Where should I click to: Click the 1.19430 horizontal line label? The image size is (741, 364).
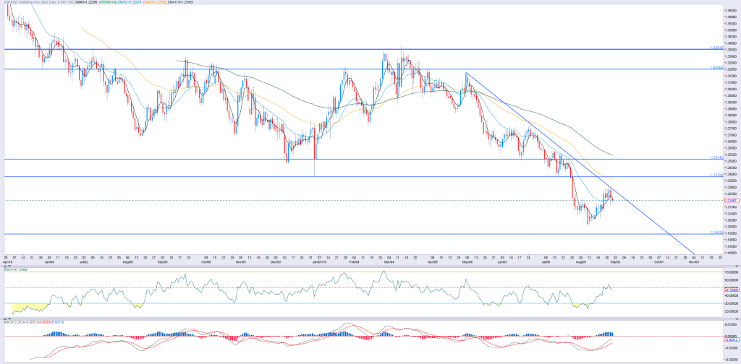point(717,233)
